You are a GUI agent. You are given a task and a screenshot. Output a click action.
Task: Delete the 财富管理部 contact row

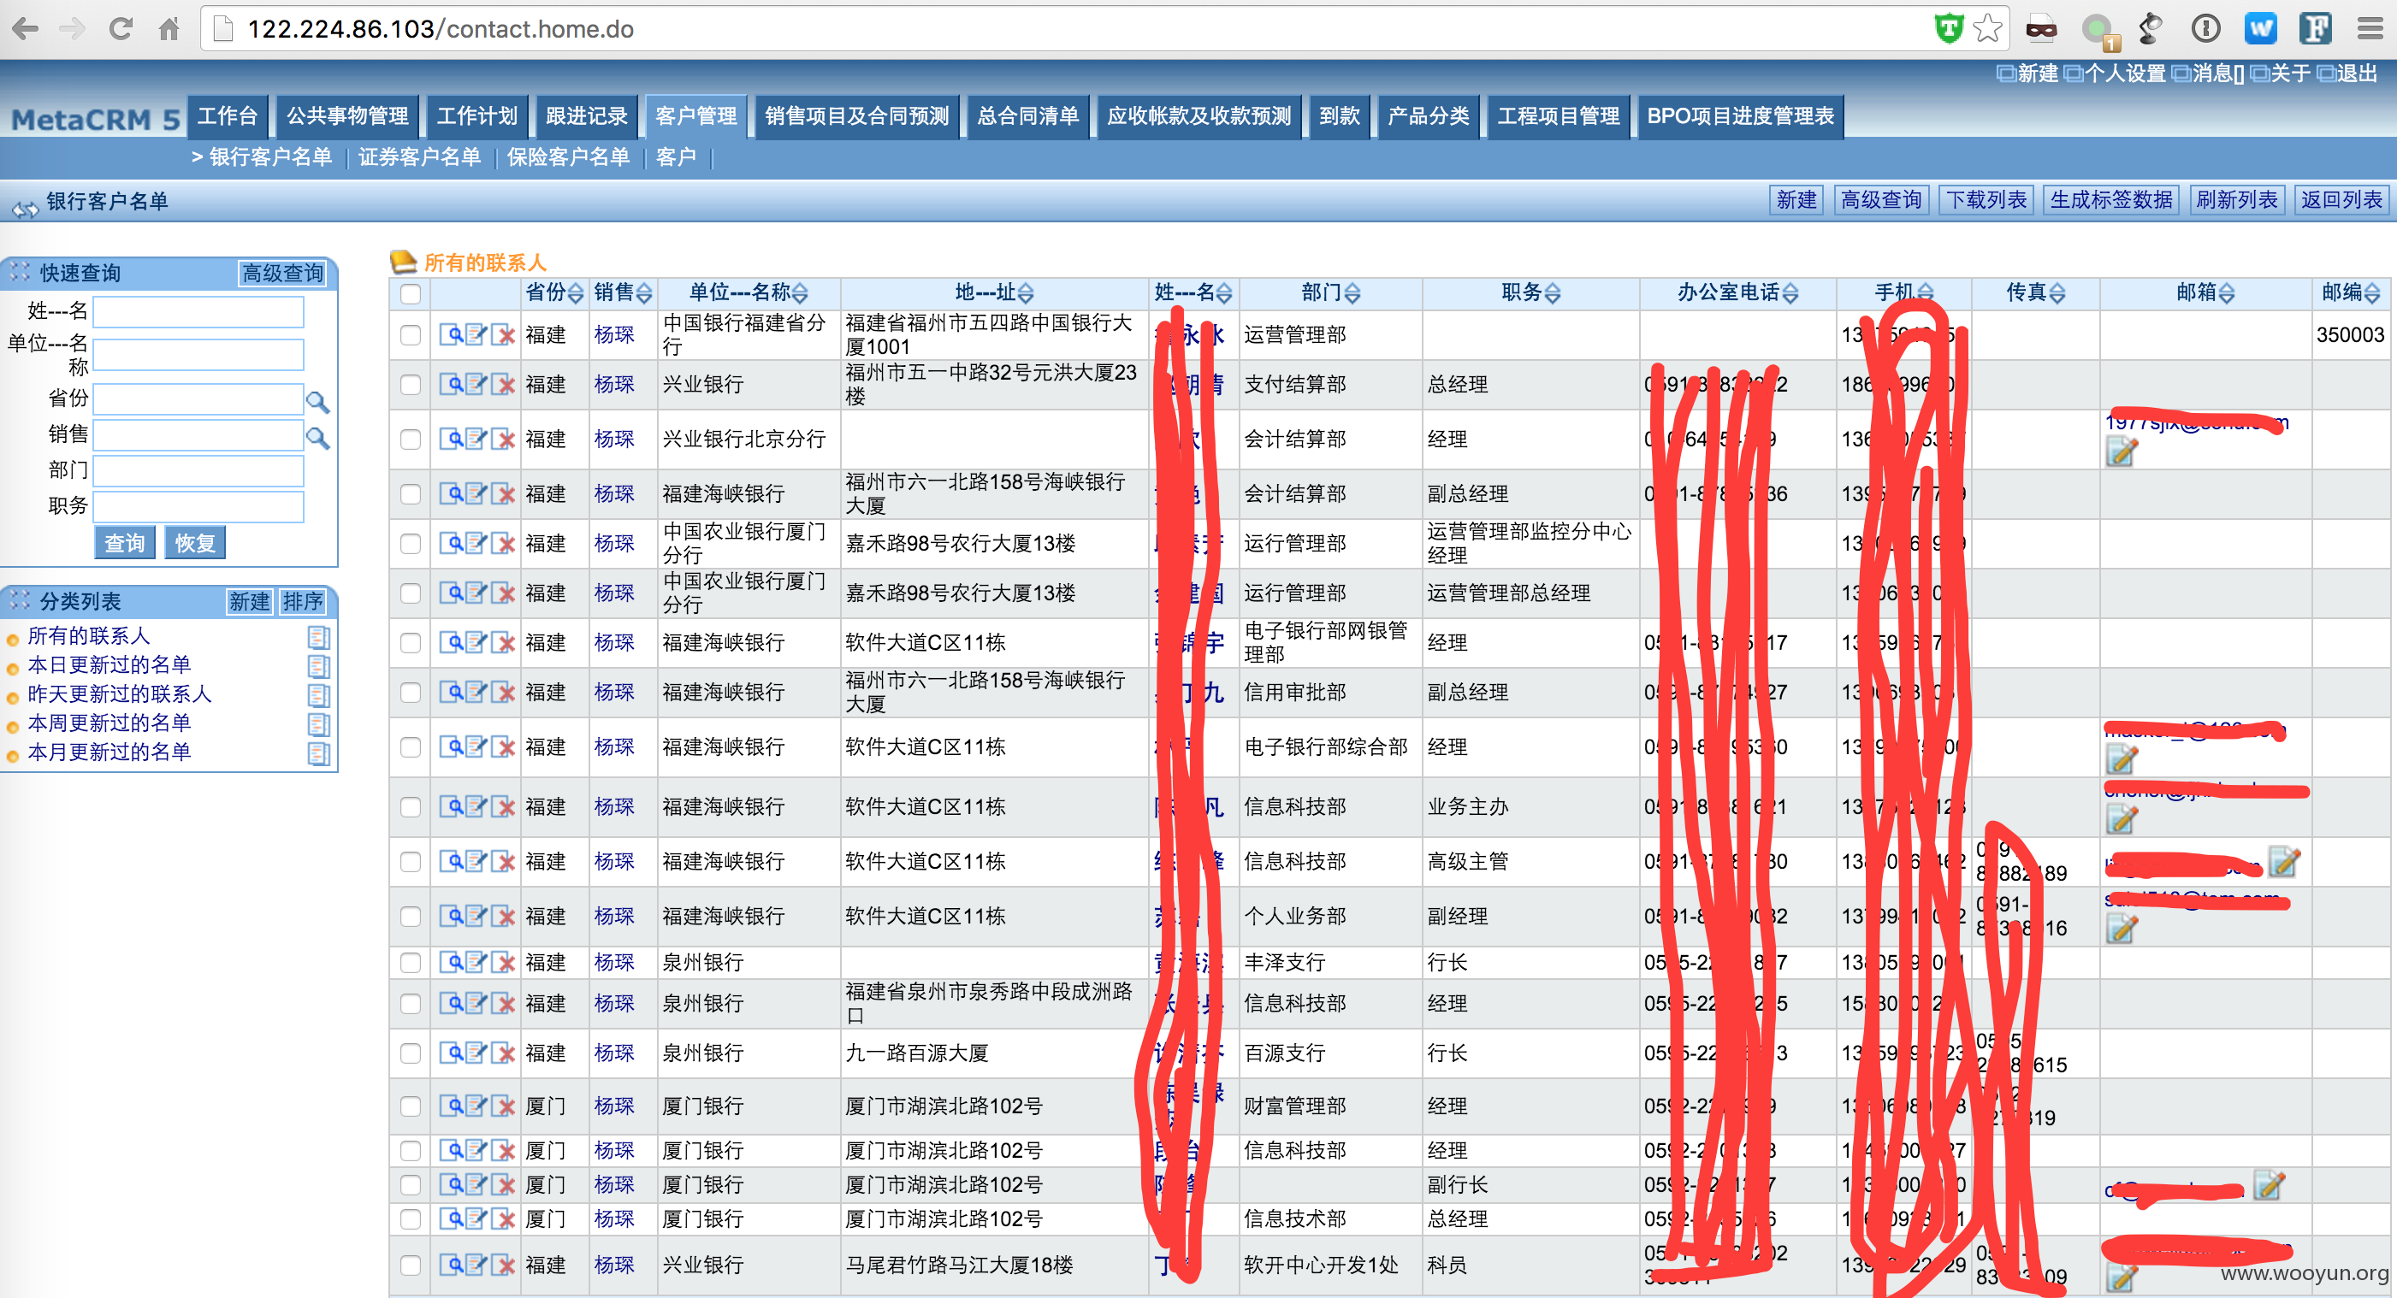click(502, 1106)
